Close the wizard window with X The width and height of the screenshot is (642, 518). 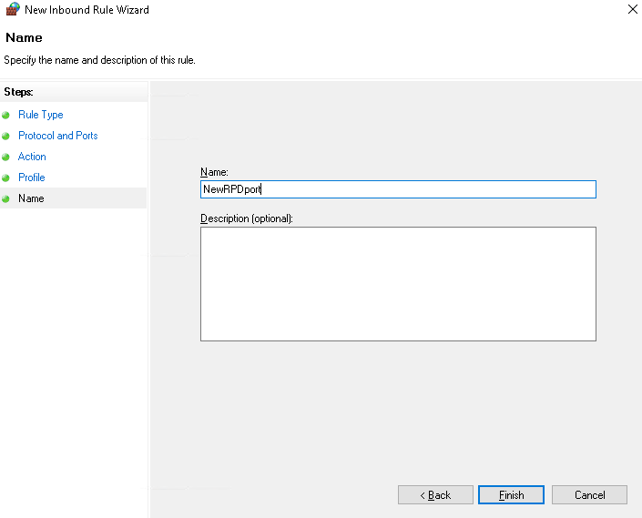[x=632, y=10]
